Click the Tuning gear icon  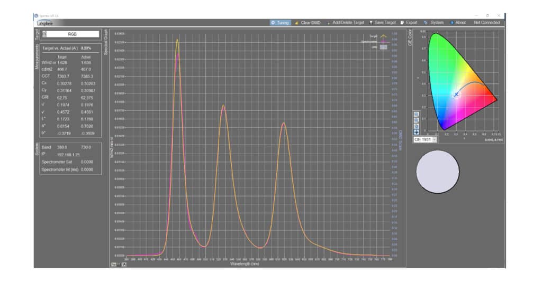pos(273,23)
